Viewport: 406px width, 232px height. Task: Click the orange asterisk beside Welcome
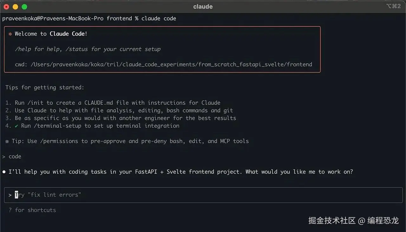[10, 34]
